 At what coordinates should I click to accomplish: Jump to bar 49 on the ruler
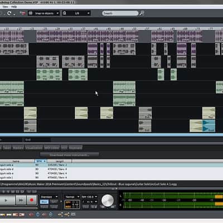pos(122,29)
